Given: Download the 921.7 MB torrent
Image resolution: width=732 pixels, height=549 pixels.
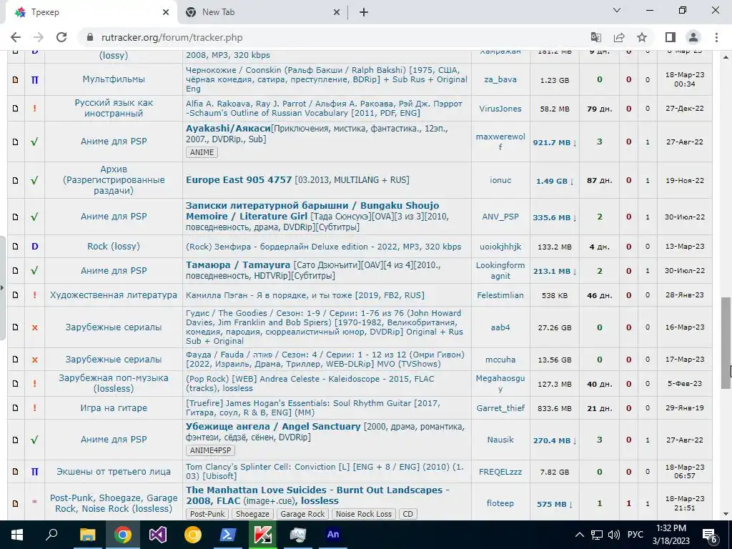Looking at the screenshot, I should (555, 142).
